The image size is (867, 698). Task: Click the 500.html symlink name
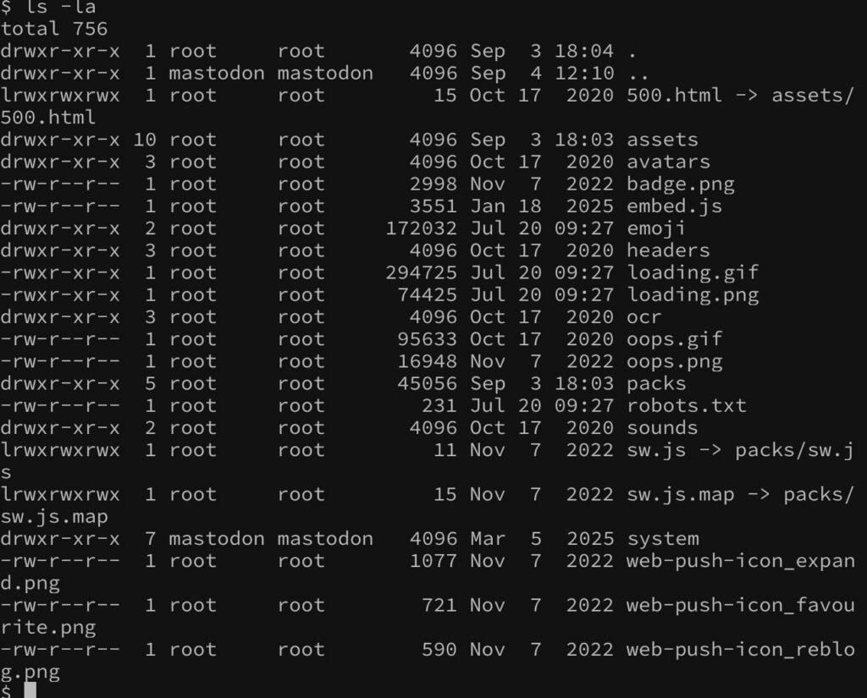click(674, 95)
